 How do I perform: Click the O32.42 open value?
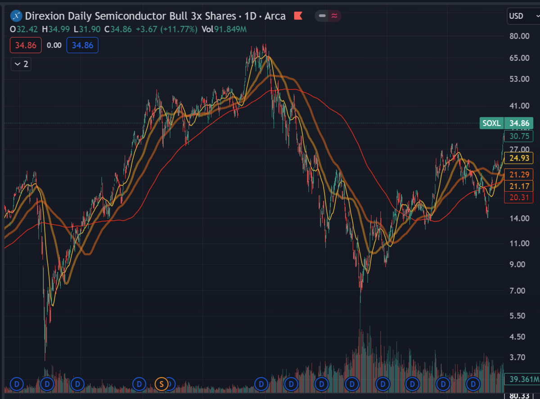(25, 30)
